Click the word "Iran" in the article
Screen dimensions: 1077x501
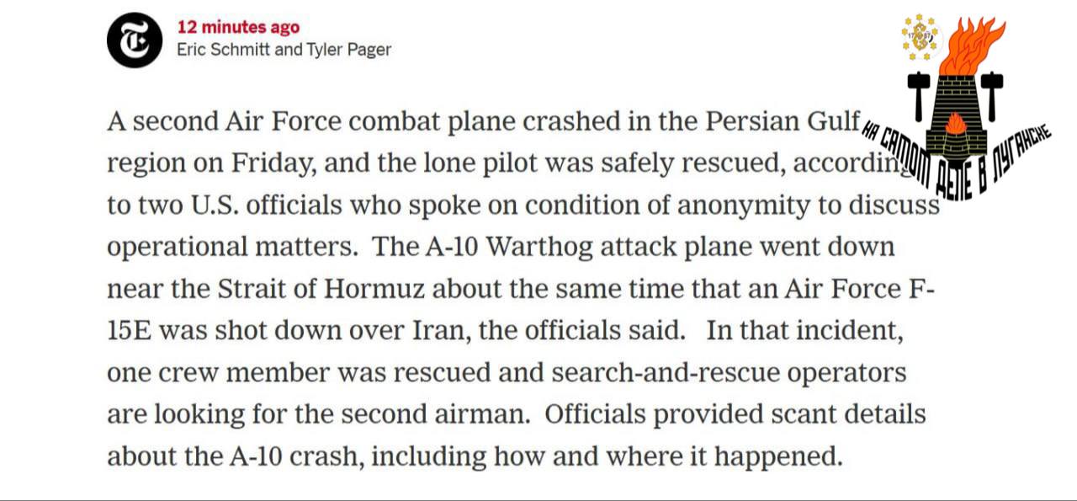point(438,331)
